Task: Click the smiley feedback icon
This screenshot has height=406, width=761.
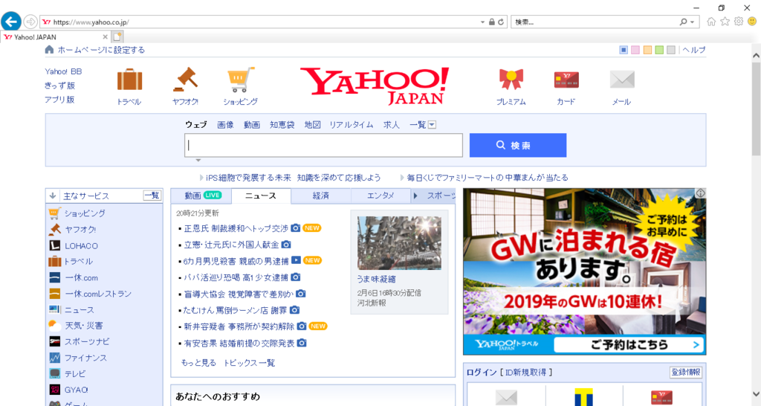Action: [752, 22]
